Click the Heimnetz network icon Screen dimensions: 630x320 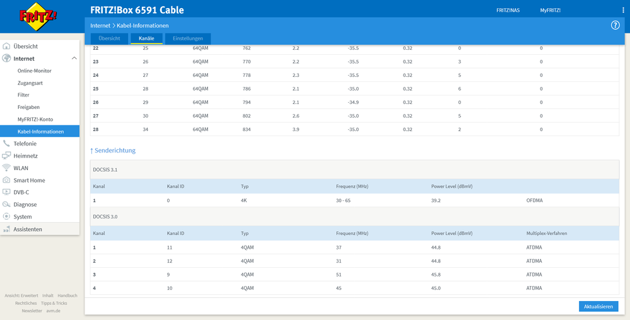coord(7,156)
